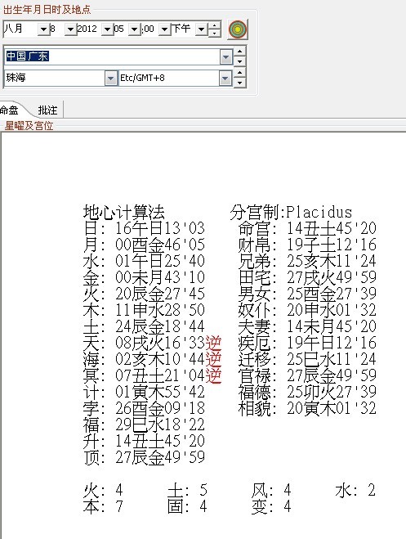Image resolution: width=406 pixels, height=539 pixels.
Task: Click the 分宫制:Placidus heading text
Action: [x=291, y=212]
